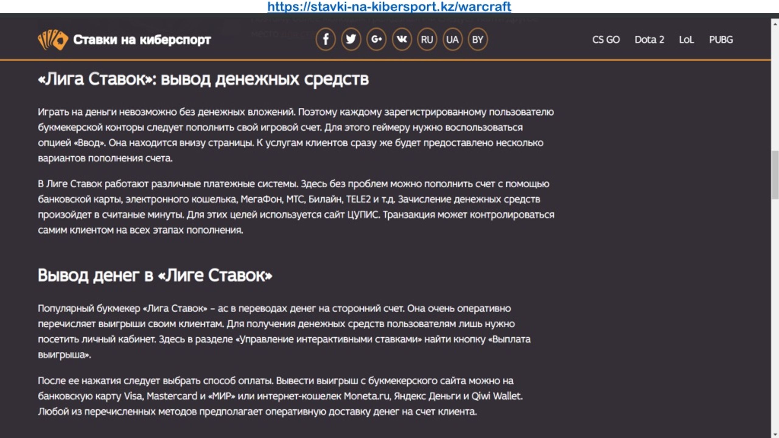Viewport: 779px width, 438px height.
Task: Open the Ставки на киберспорт home title
Action: pyautogui.click(x=142, y=40)
